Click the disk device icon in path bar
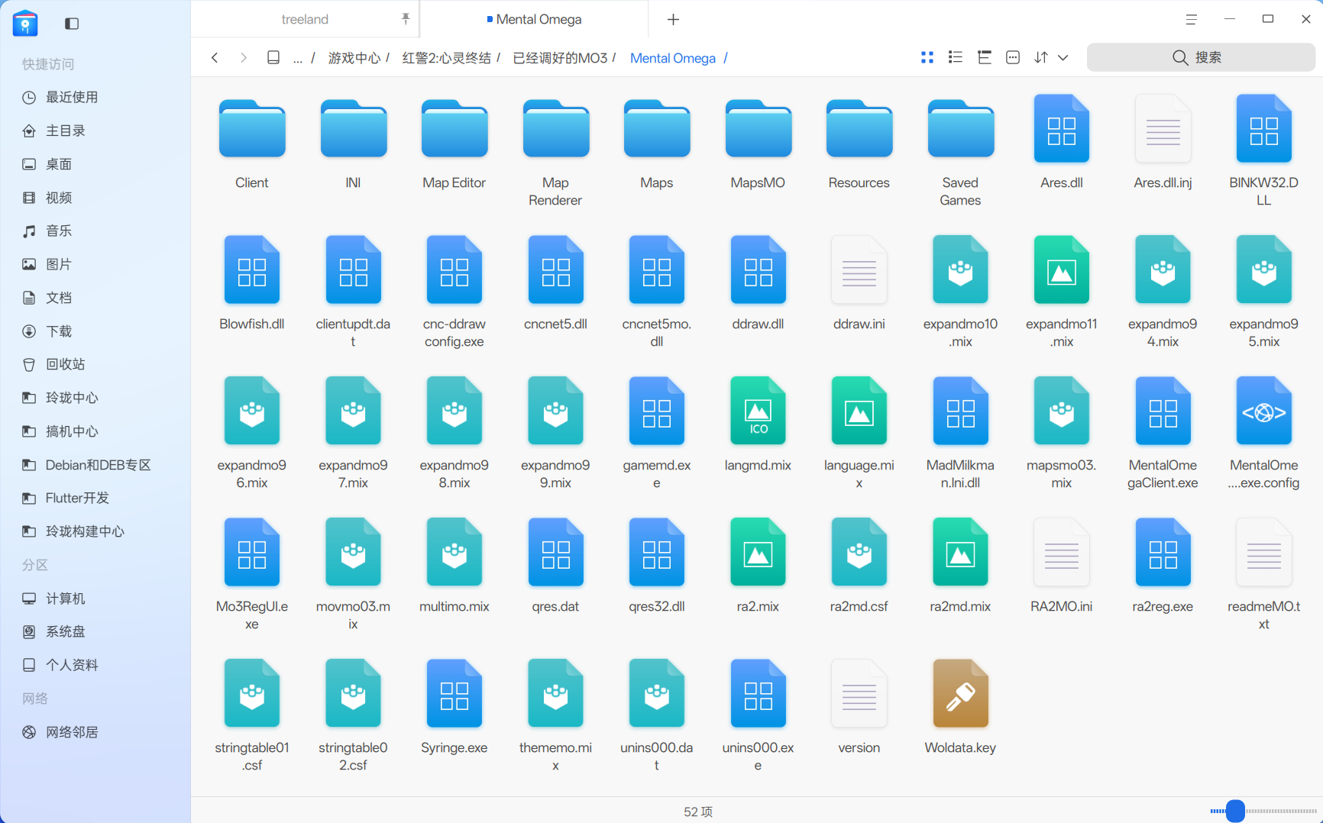1323x823 pixels. point(273,57)
